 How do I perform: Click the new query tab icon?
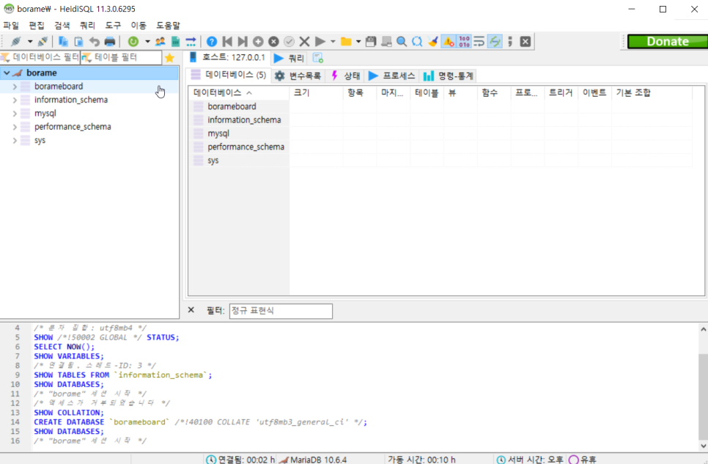318,58
